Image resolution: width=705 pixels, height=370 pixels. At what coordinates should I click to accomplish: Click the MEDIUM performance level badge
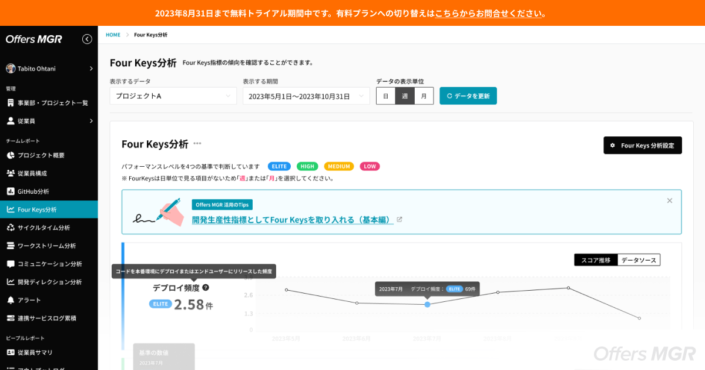pos(339,166)
